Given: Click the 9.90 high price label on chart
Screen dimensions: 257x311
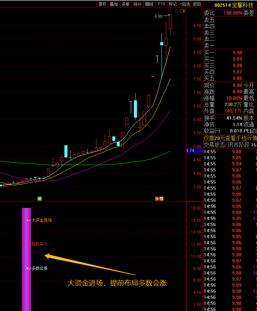Looking at the screenshot, I should point(159,16).
